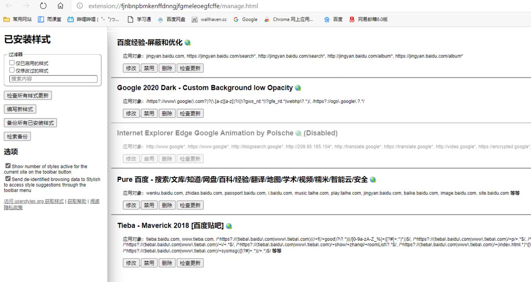531x282 pixels.
Task: Click the browser address bar URL
Action: 173,6
